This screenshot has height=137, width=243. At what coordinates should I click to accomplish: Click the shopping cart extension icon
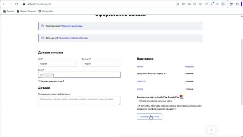[x=231, y=4]
